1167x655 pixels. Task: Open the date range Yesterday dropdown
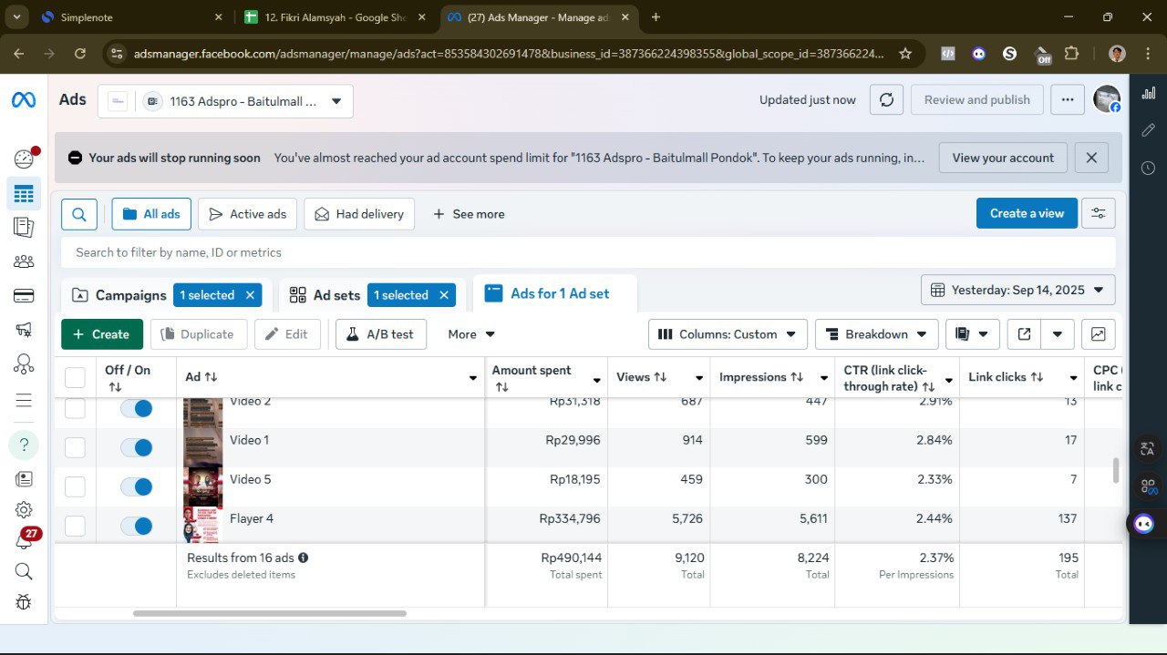(1017, 291)
